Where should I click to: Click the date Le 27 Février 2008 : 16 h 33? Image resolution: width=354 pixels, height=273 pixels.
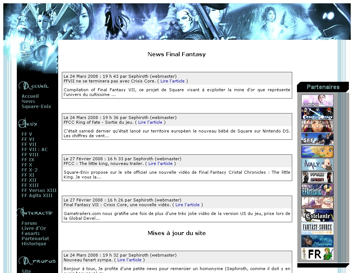click(x=93, y=159)
